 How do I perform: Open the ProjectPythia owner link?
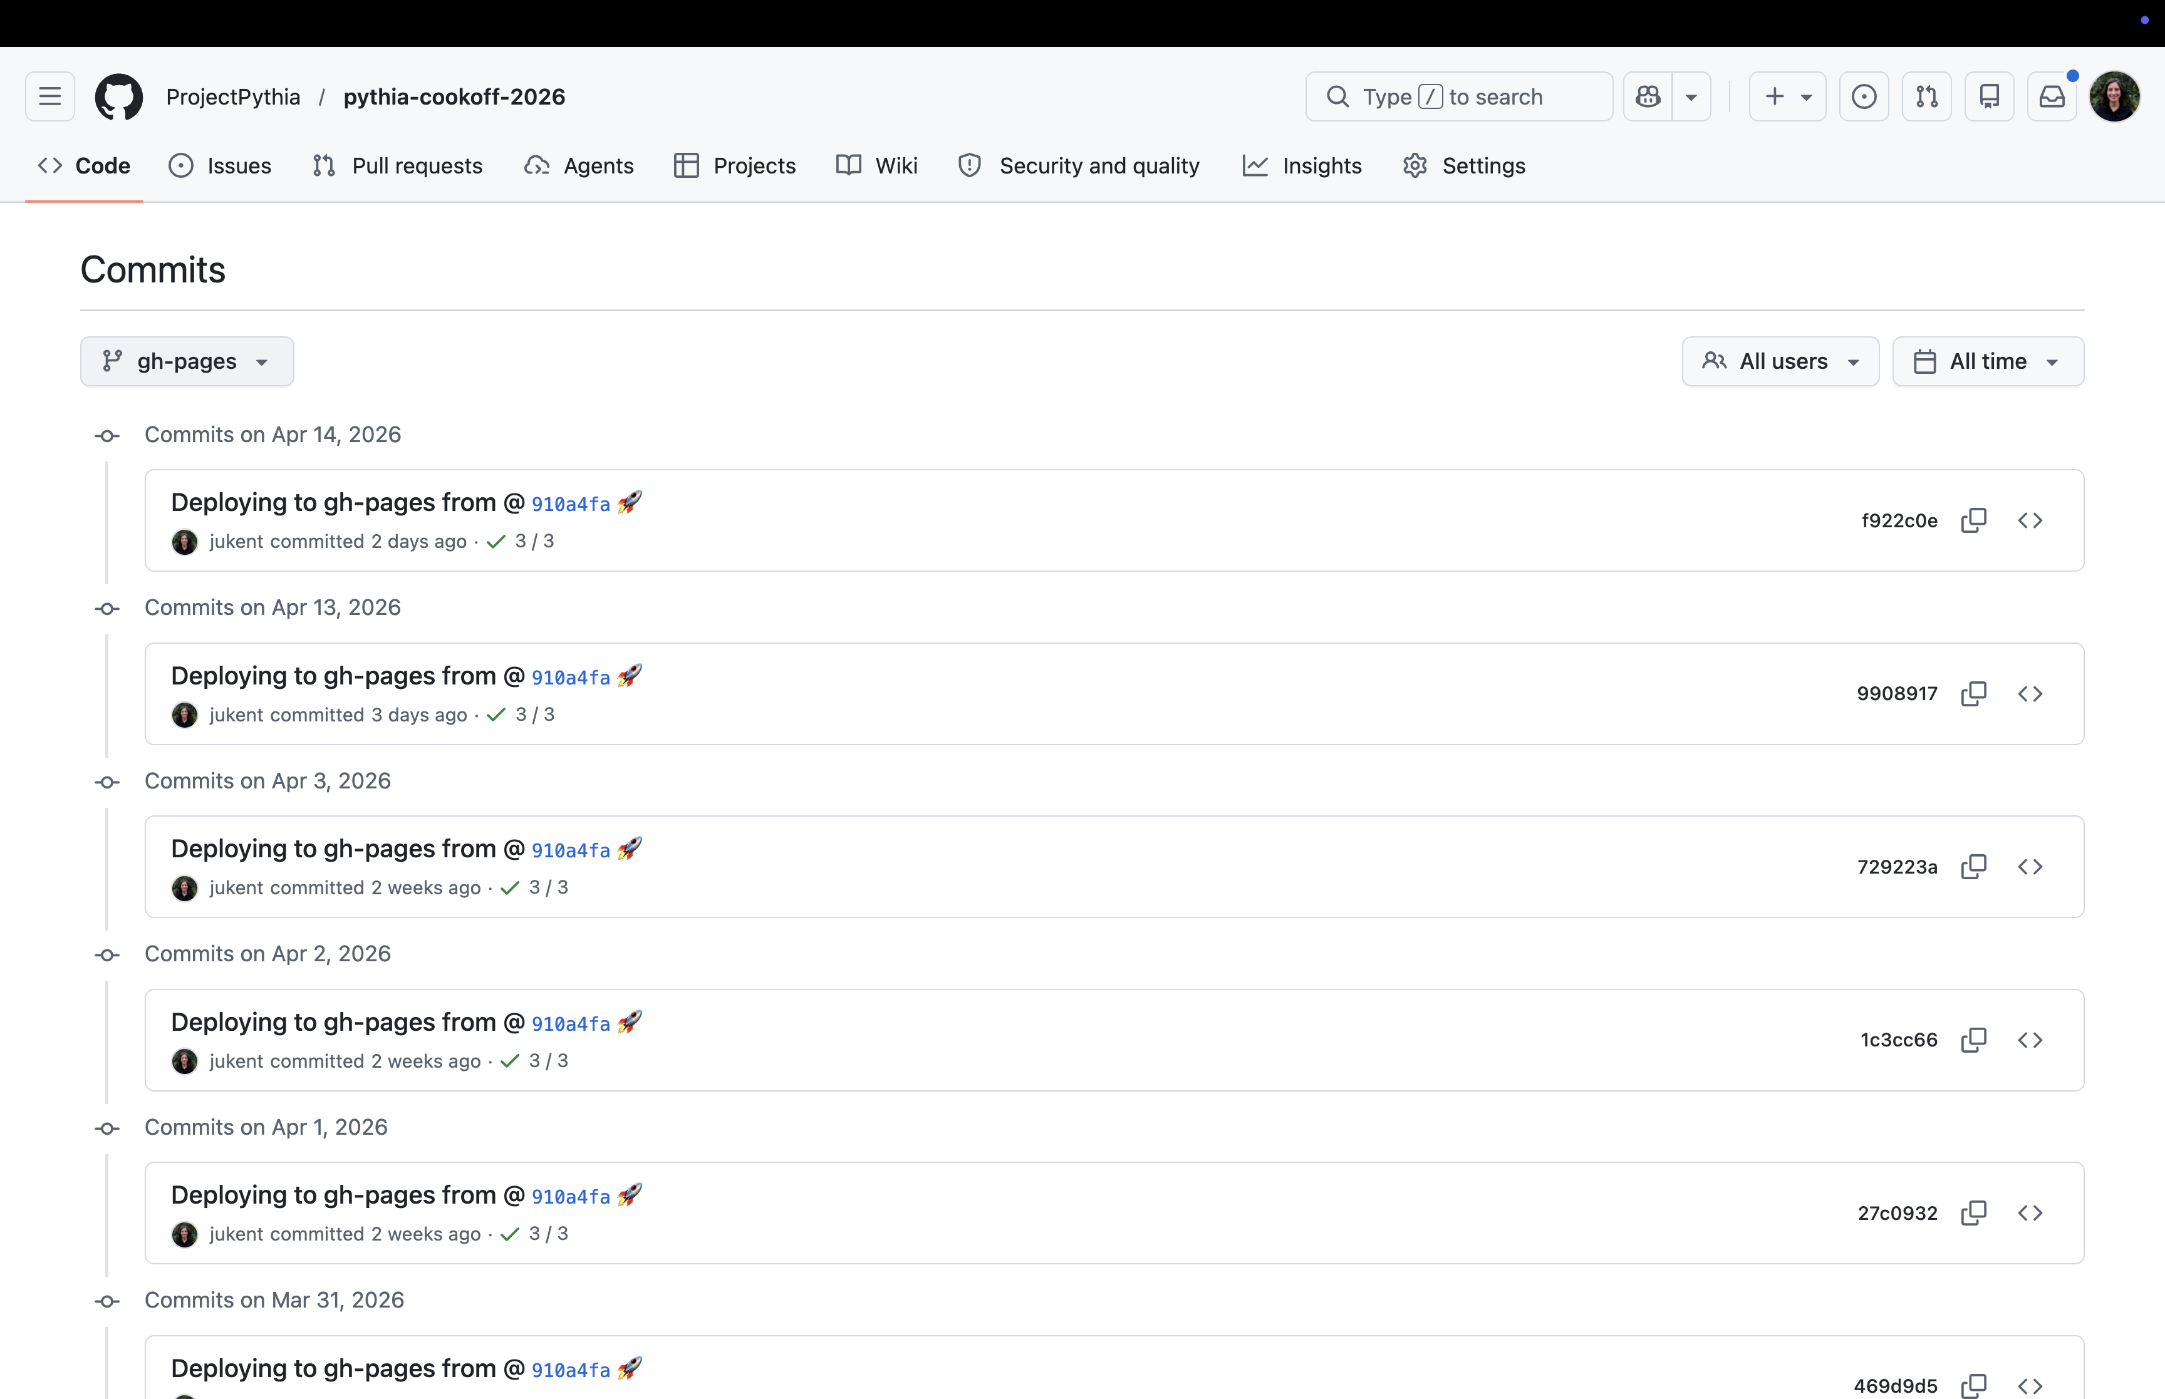(x=234, y=96)
